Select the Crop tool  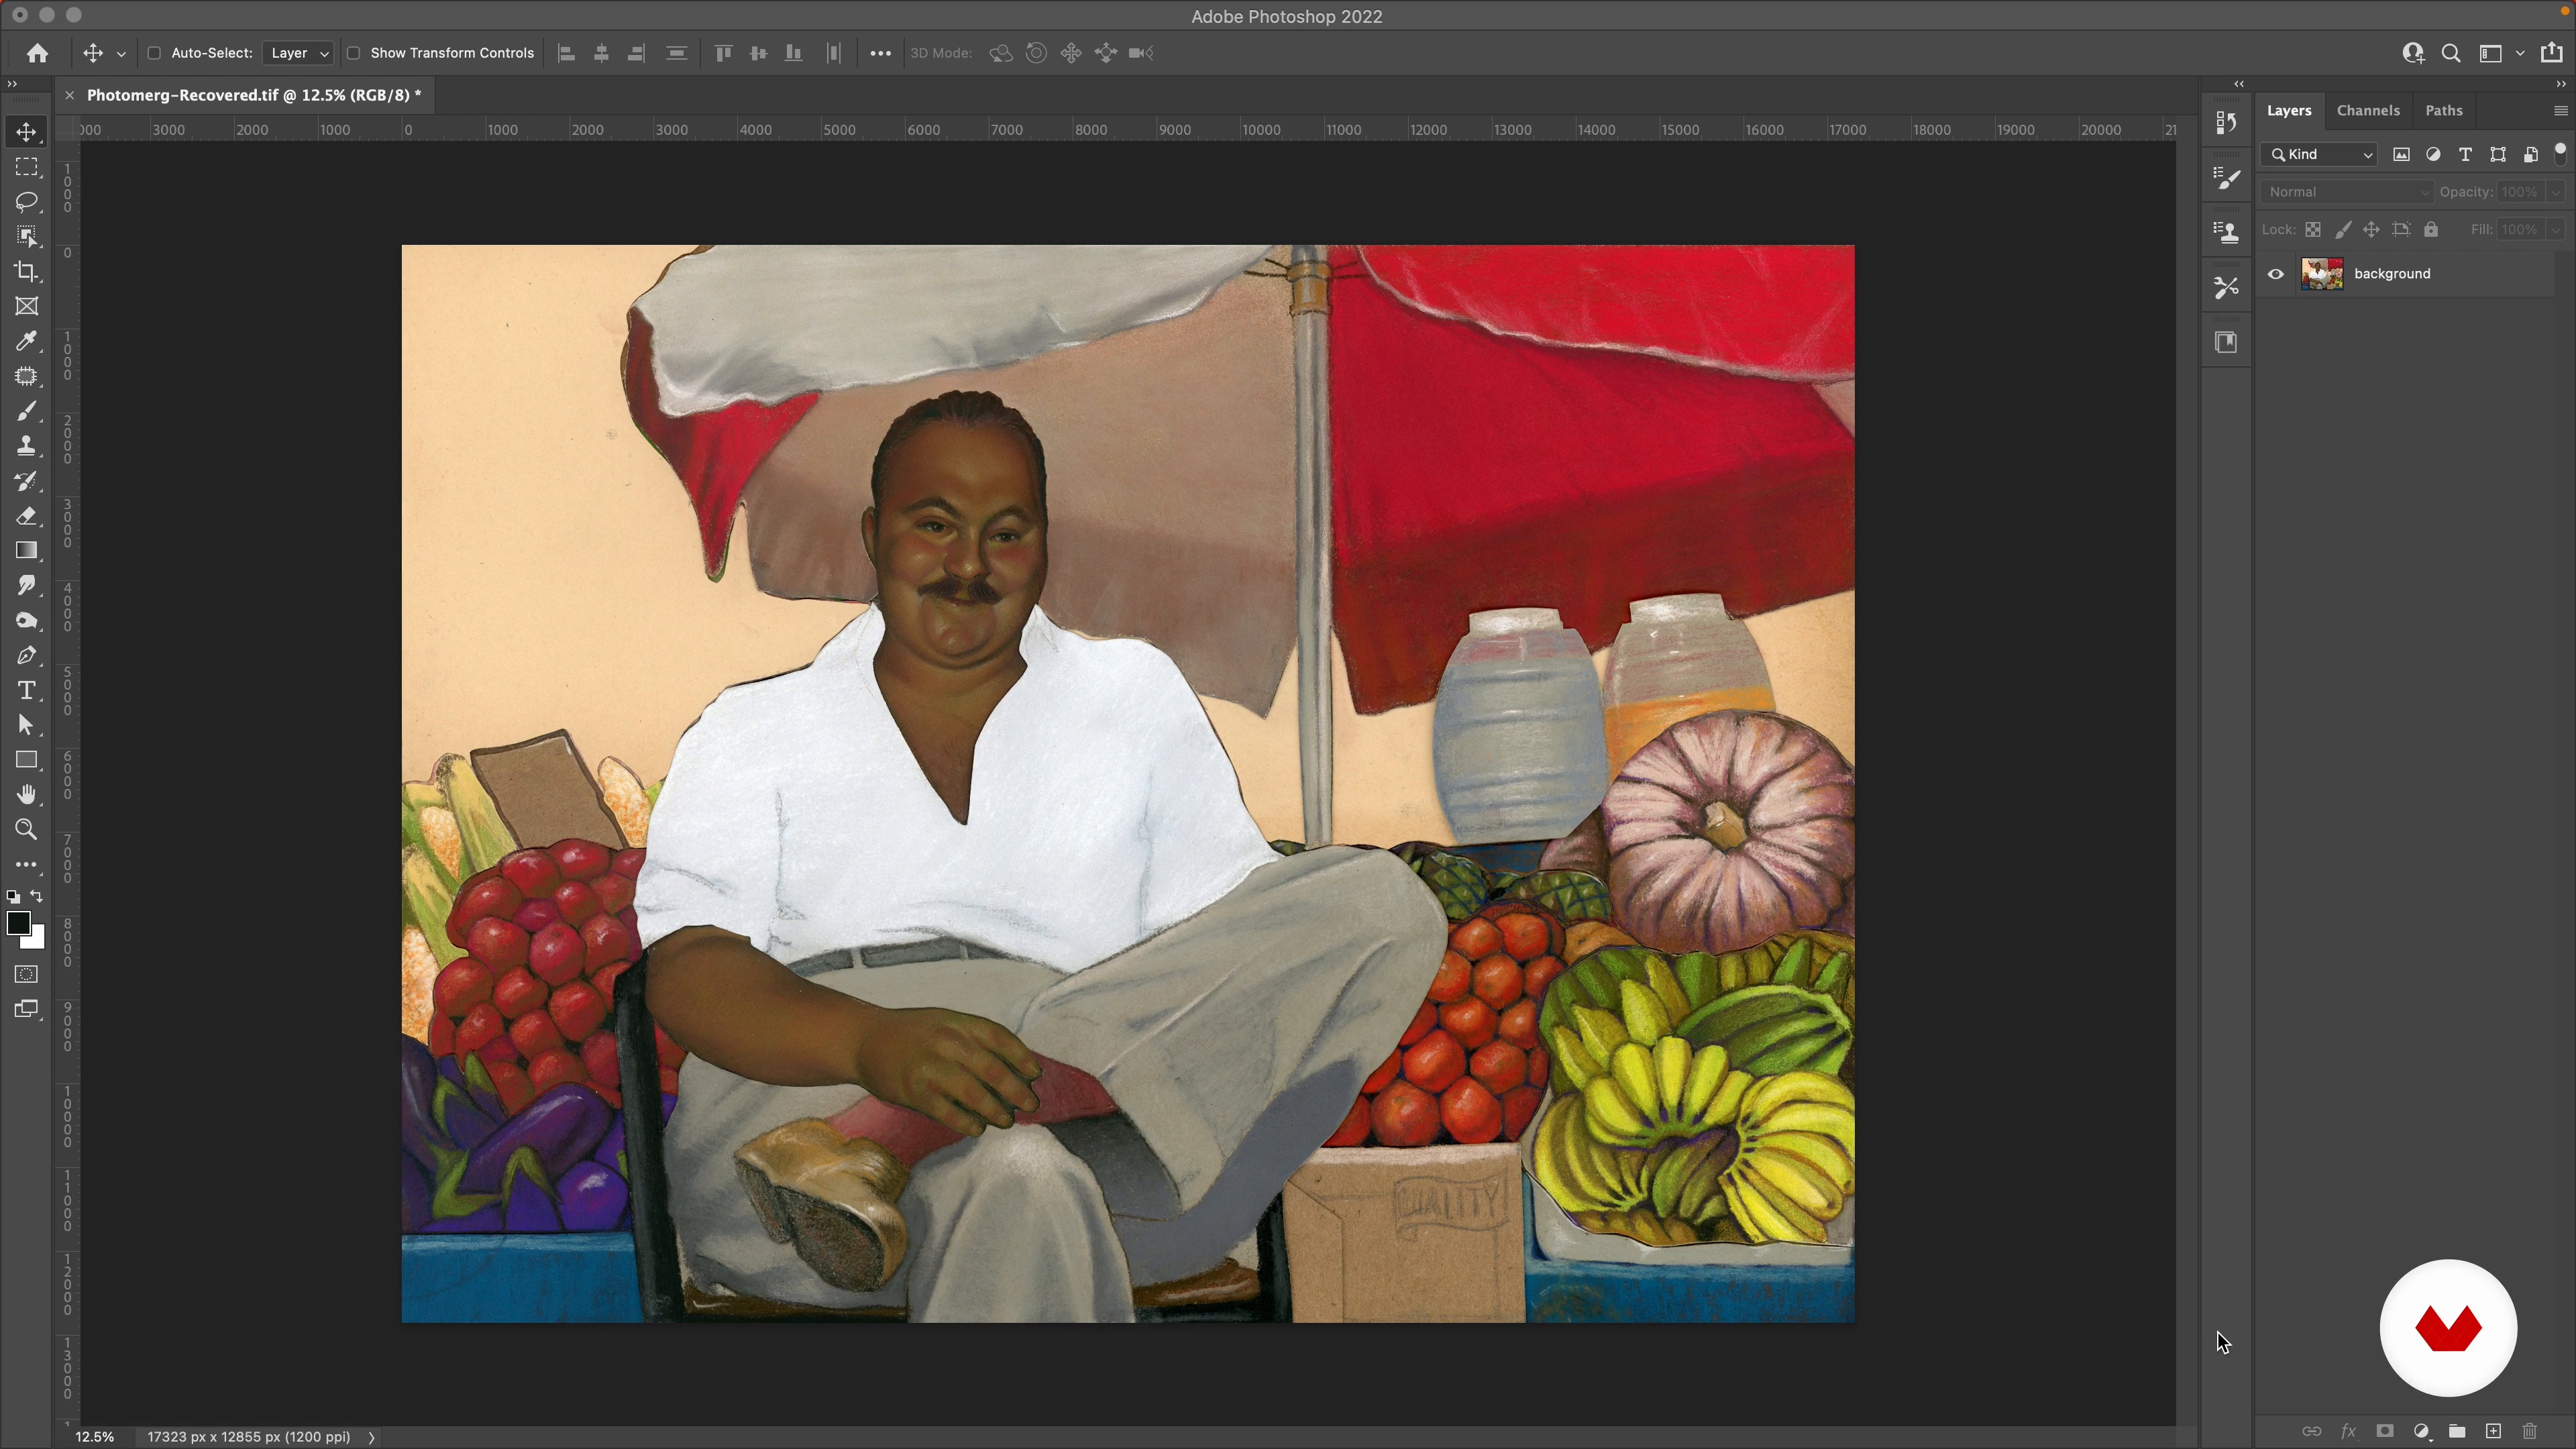click(x=27, y=272)
